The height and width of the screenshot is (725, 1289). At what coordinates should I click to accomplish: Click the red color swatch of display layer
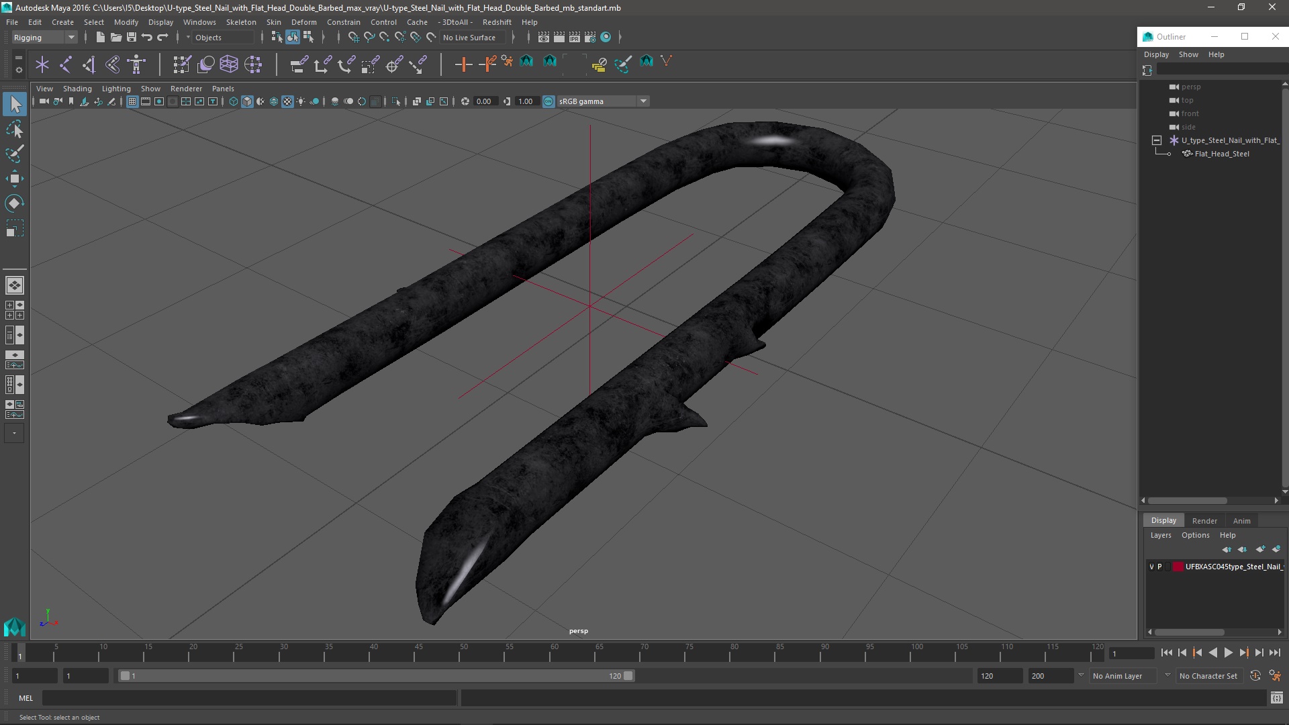[x=1178, y=567]
